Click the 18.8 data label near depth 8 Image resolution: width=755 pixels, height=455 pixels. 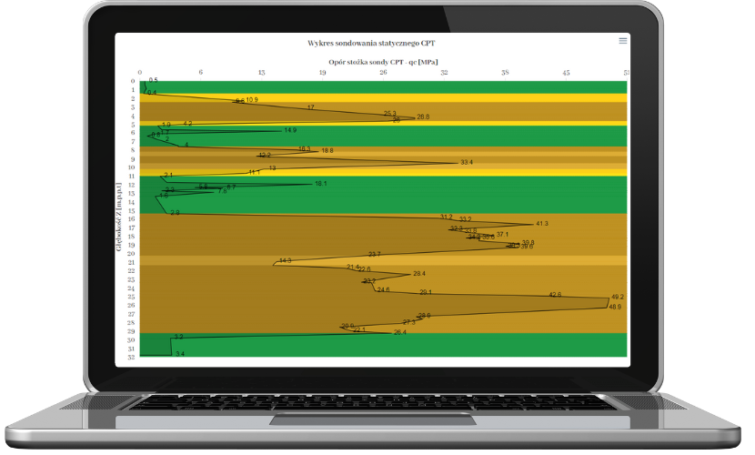pos(327,150)
